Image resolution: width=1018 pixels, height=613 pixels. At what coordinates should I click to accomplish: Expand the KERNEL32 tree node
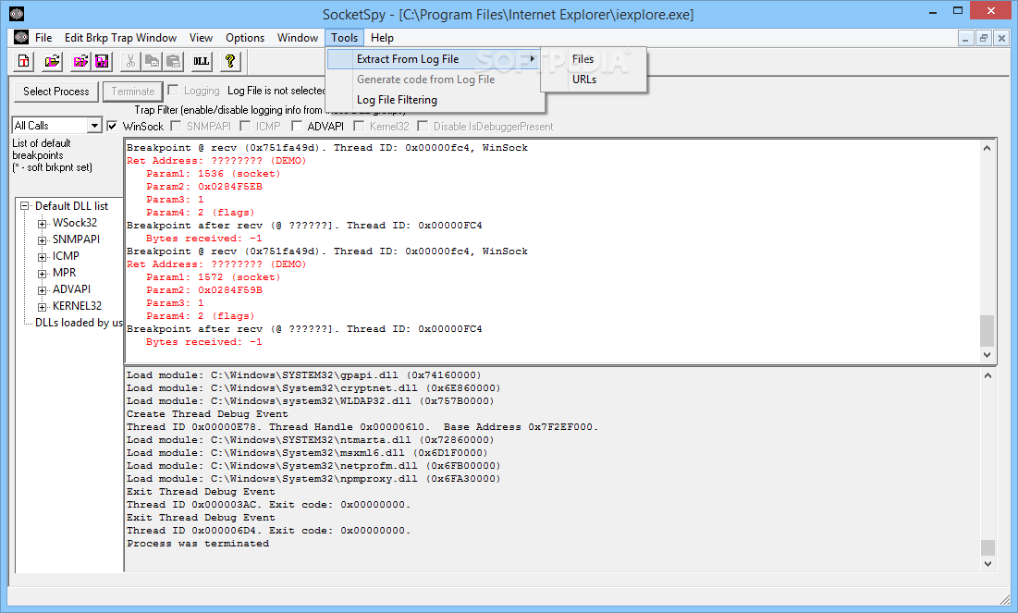[43, 307]
